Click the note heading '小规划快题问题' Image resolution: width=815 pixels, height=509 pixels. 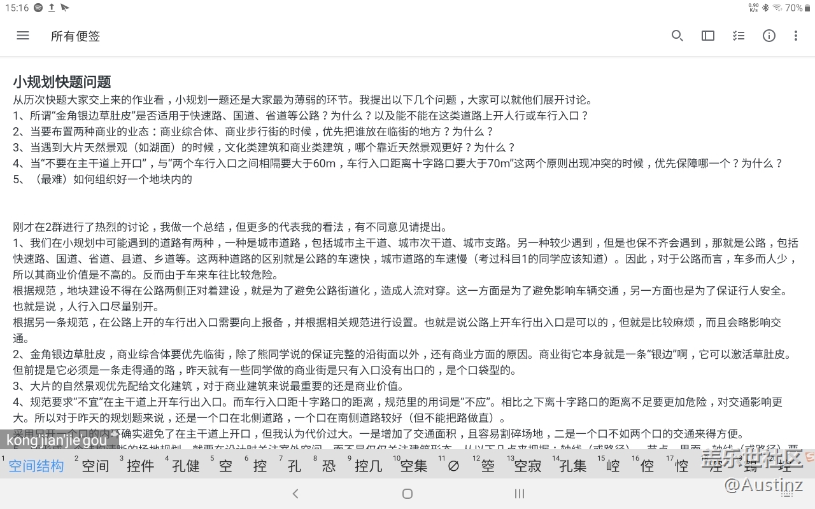pos(62,81)
